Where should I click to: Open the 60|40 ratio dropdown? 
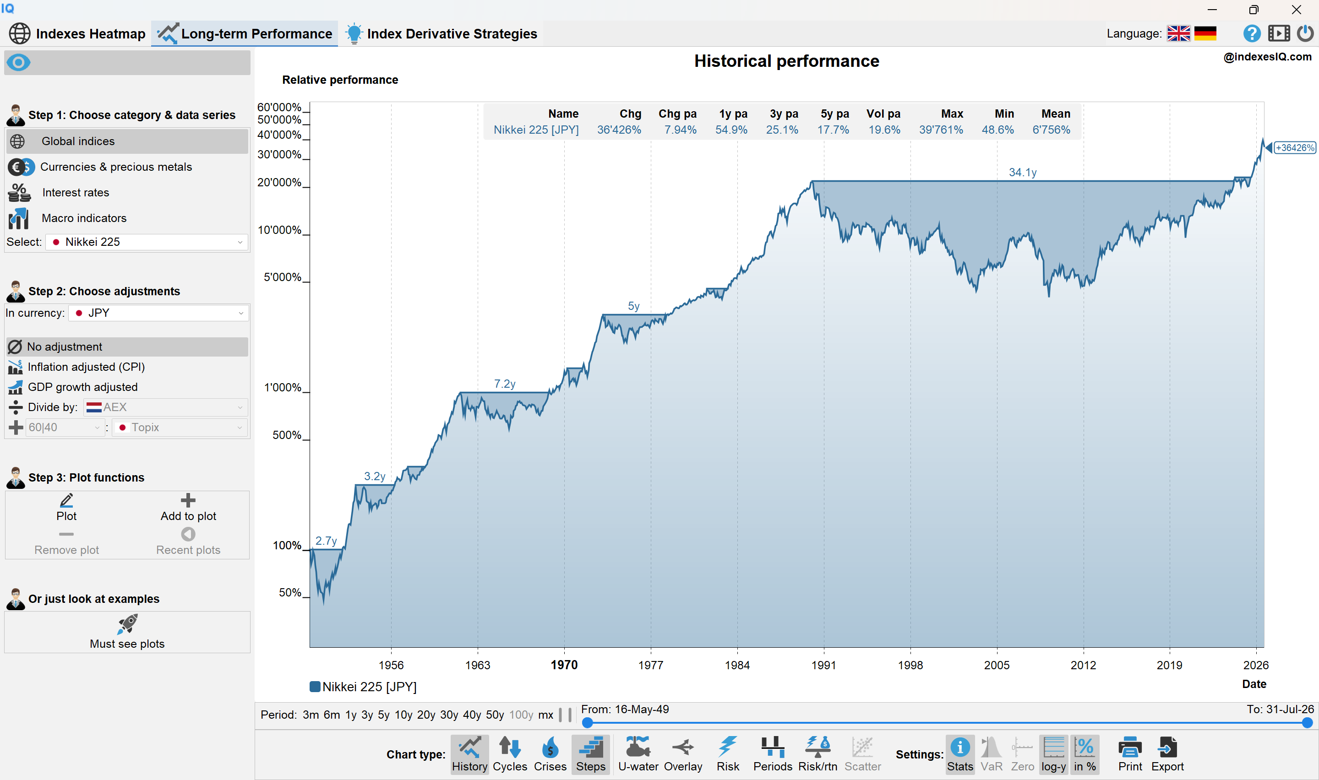click(x=65, y=428)
